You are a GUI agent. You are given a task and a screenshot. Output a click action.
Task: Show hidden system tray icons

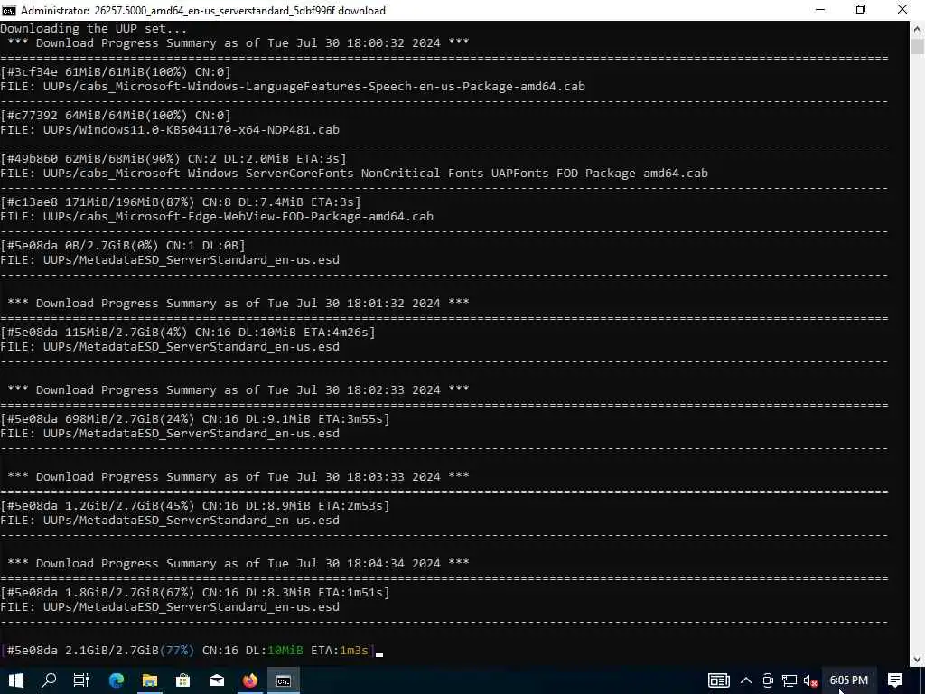(x=745, y=680)
